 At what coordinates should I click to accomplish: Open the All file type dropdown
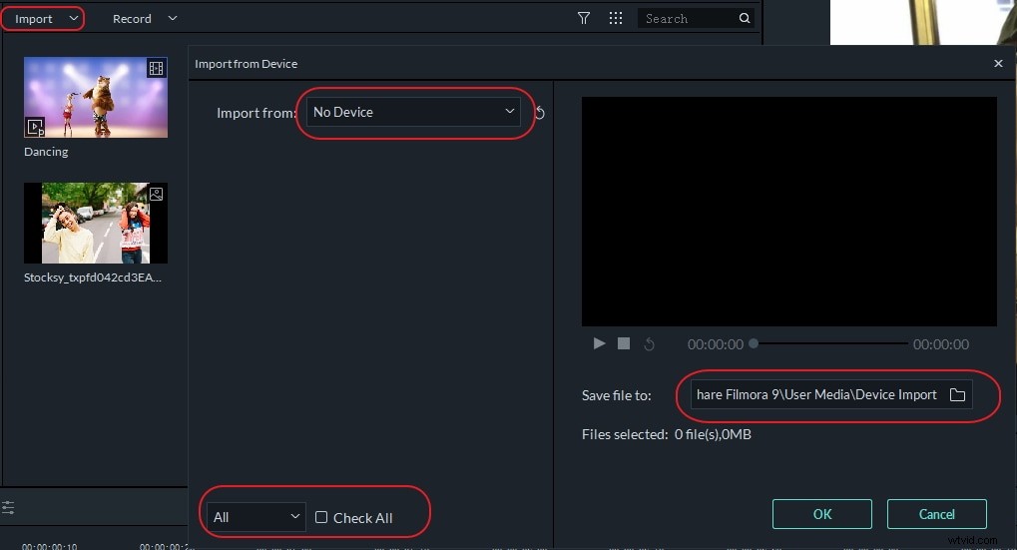(x=256, y=517)
